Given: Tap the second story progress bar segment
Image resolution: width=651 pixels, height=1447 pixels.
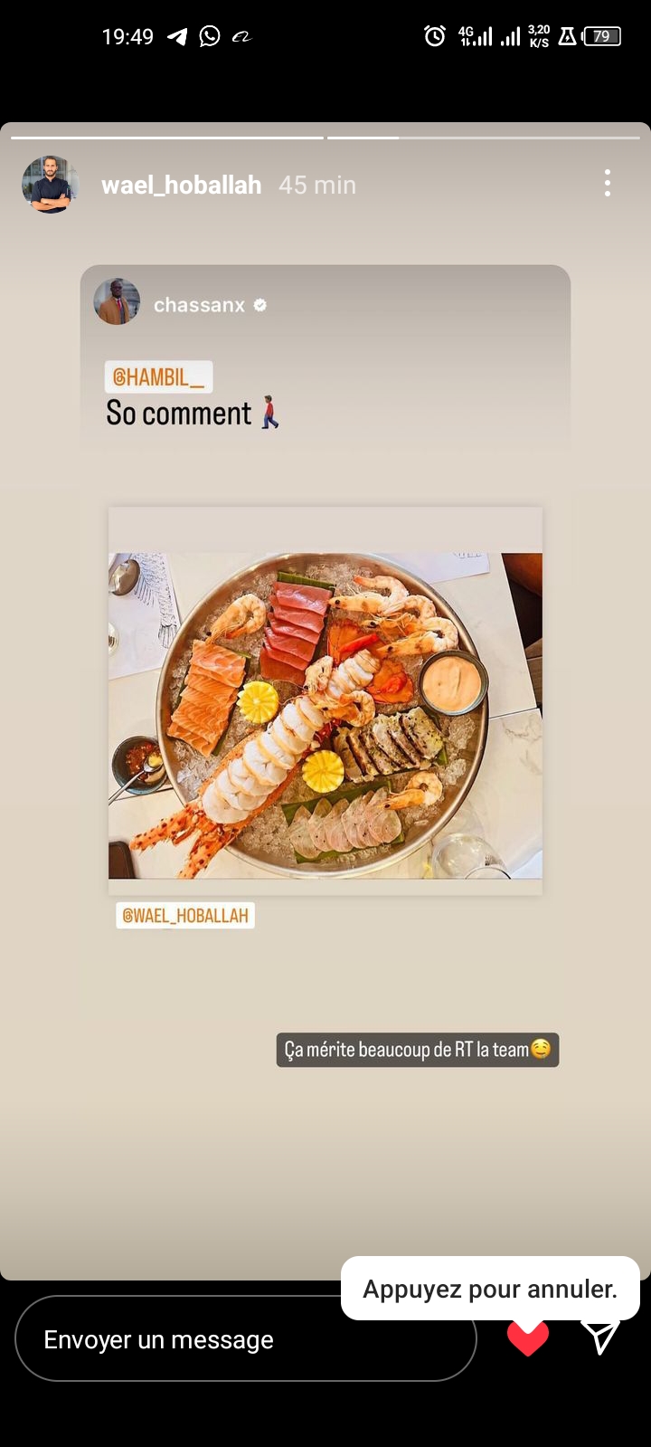Looking at the screenshot, I should tap(484, 138).
